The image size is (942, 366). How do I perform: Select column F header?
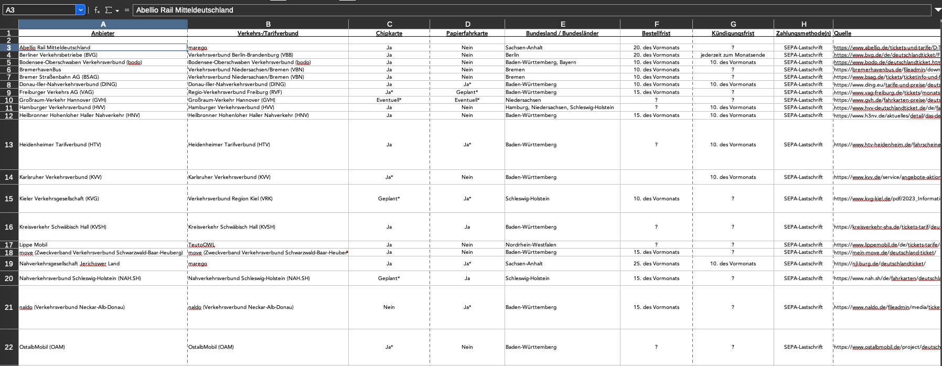point(656,24)
